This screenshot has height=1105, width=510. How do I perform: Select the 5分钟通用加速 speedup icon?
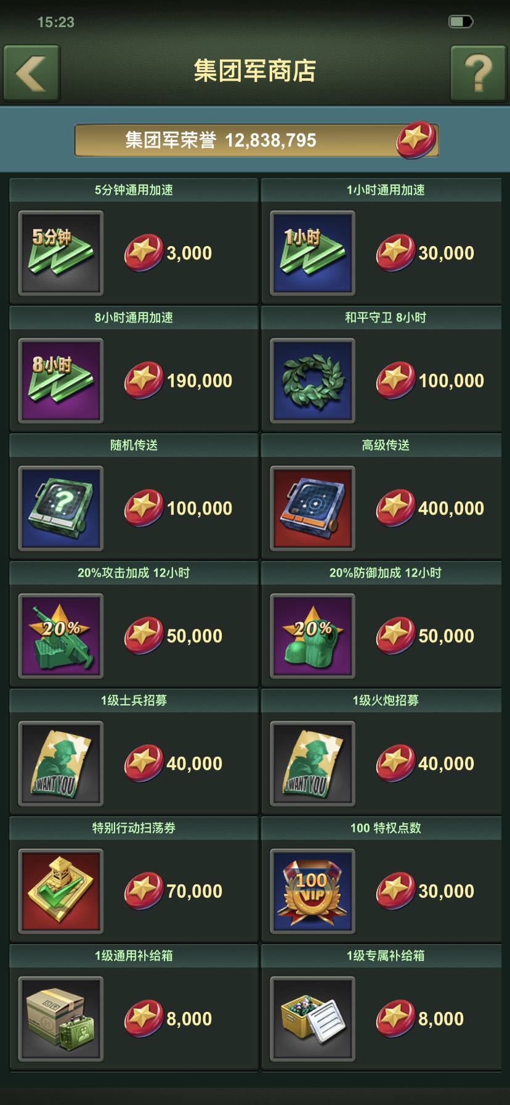click(61, 253)
